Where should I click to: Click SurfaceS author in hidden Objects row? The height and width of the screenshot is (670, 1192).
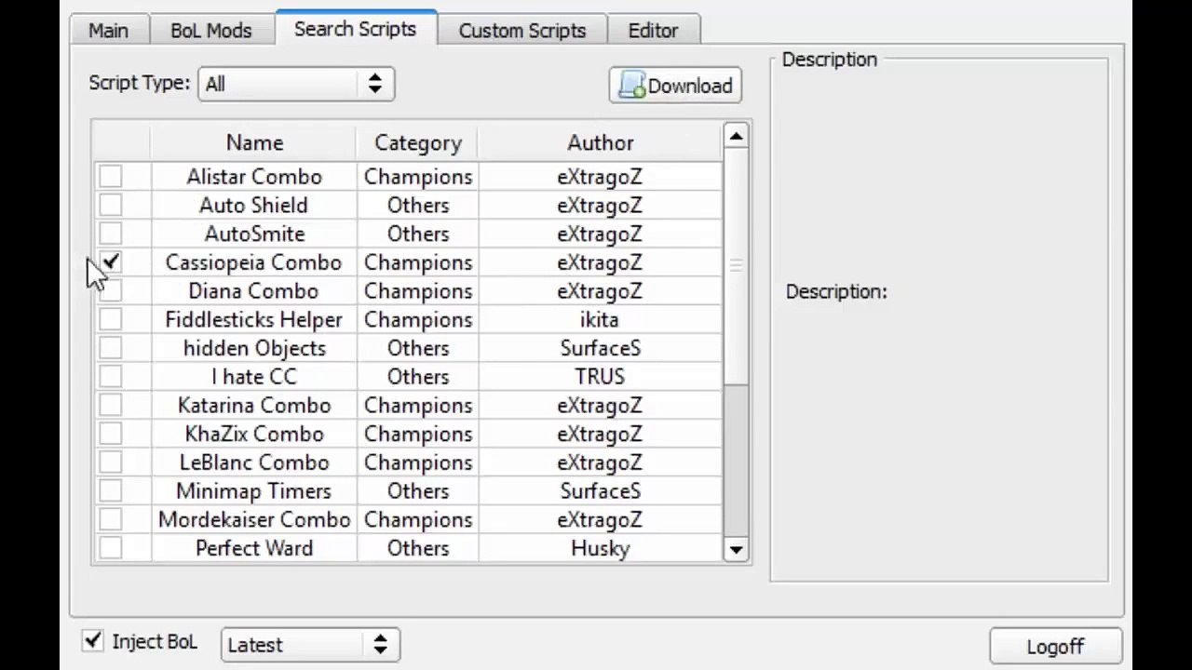click(x=600, y=348)
